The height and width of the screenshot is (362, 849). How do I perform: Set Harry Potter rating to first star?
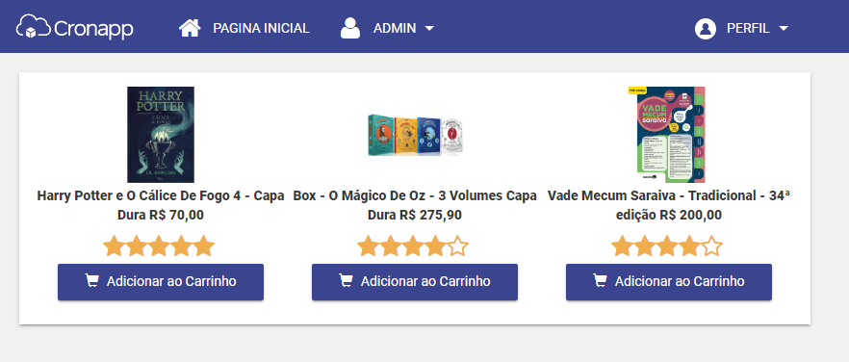coord(114,246)
